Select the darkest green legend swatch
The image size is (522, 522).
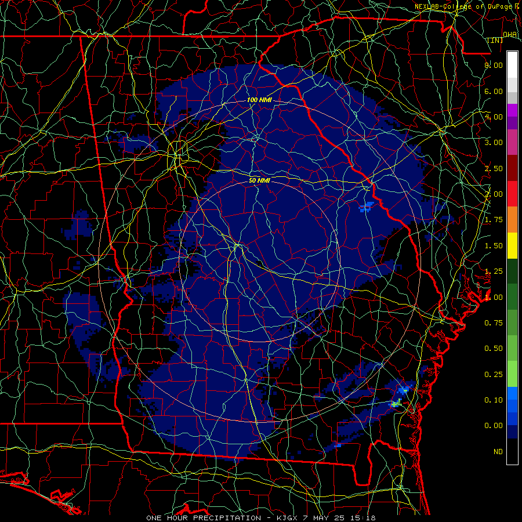pos(512,271)
